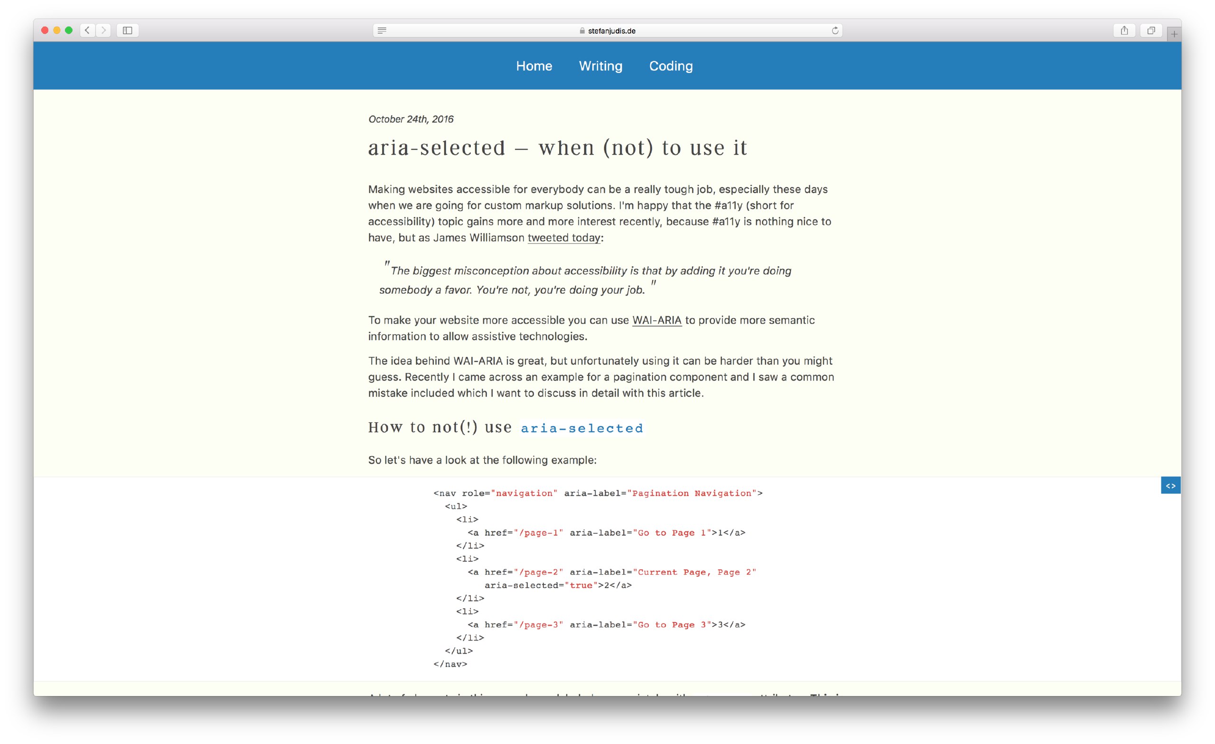Click the "Current Page, Page 2" code line
The image size is (1215, 744).
612,572
